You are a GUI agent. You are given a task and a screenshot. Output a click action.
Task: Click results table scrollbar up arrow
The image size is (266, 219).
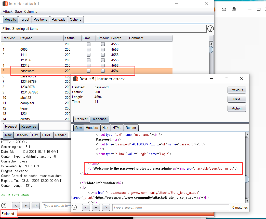211,44
